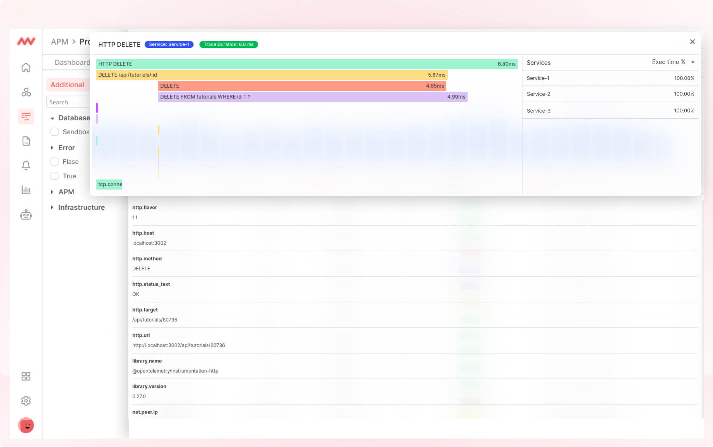This screenshot has width=713, height=447.
Task: Check the Flase error checkbox
Action: tap(54, 162)
